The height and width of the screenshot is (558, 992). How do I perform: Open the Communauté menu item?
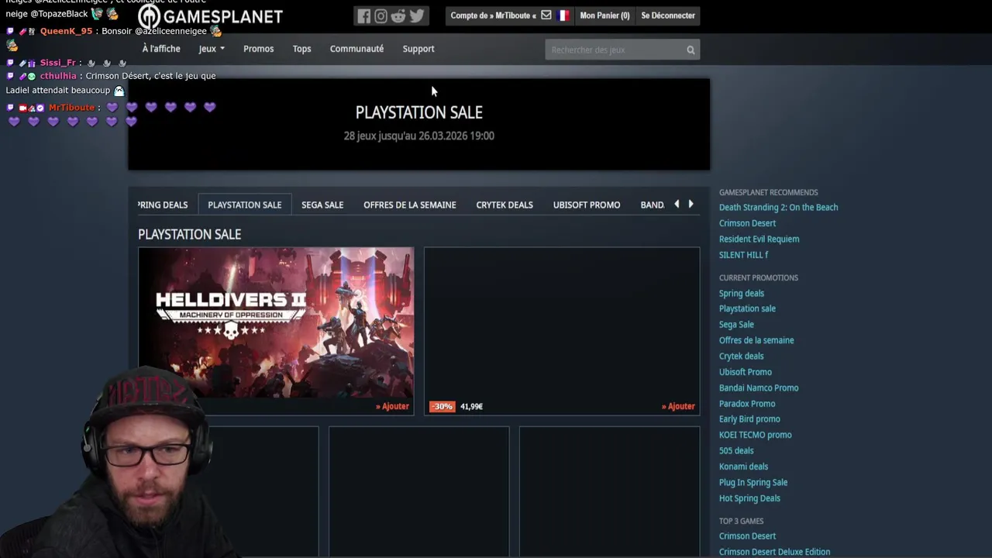pyautogui.click(x=356, y=49)
